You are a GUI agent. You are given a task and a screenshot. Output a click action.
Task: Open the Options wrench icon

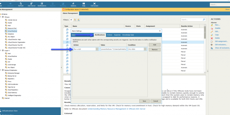tap(73, 3)
